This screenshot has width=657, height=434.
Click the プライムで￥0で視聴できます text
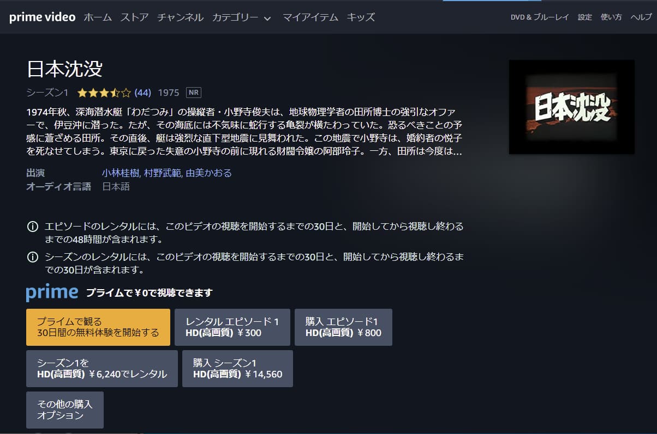point(149,293)
